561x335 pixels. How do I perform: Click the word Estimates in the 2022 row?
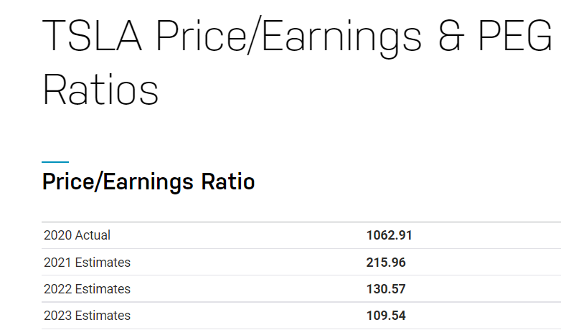[x=103, y=289]
